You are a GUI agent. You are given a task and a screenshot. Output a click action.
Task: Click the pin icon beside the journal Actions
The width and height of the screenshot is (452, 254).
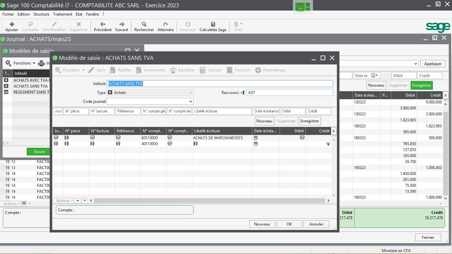(24, 204)
